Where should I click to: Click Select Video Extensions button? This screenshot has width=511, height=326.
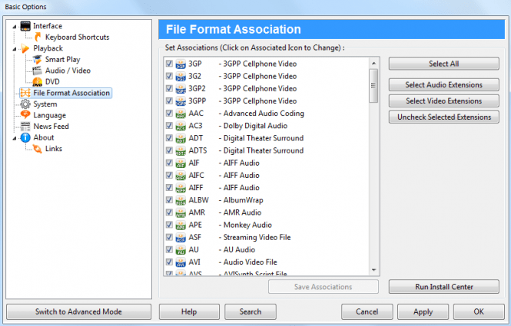[x=444, y=100]
